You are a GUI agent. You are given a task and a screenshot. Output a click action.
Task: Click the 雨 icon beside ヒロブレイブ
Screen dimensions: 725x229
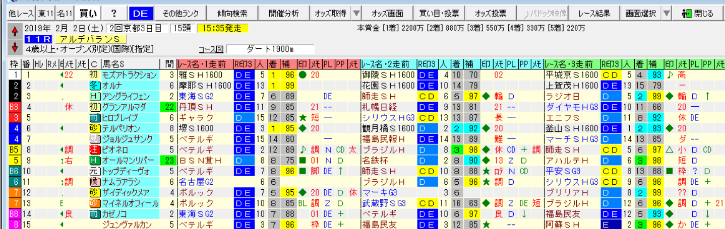[95, 117]
